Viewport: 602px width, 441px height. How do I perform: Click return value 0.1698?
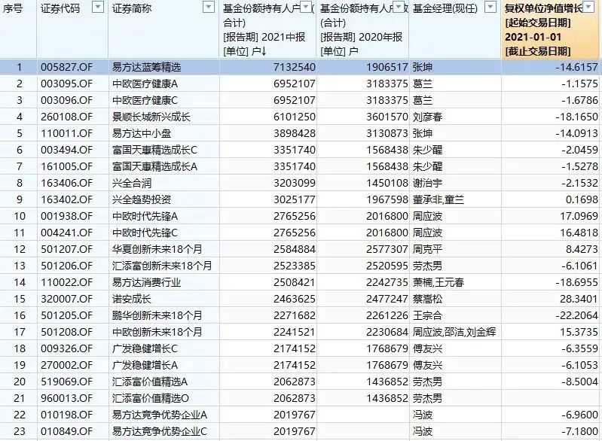tap(582, 199)
